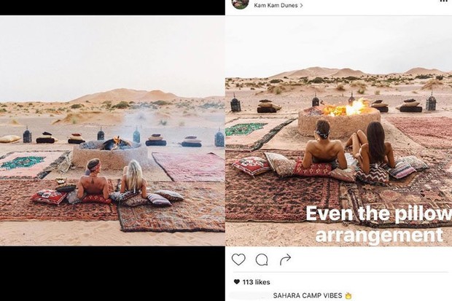Click the Instagram post photo of two people by the fire
The image size is (452, 301).
[339, 130]
